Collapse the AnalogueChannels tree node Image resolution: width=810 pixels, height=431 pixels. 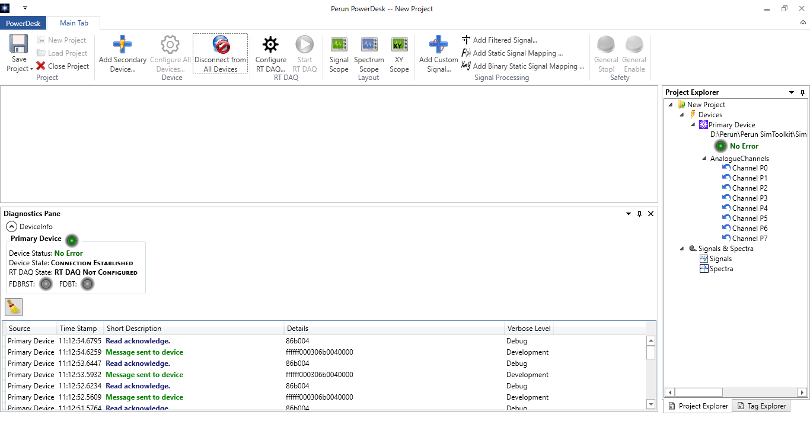(704, 159)
